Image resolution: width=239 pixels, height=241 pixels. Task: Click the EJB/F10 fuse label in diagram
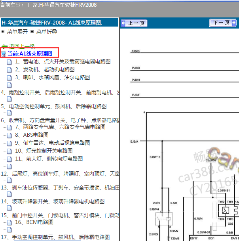pos(155,157)
